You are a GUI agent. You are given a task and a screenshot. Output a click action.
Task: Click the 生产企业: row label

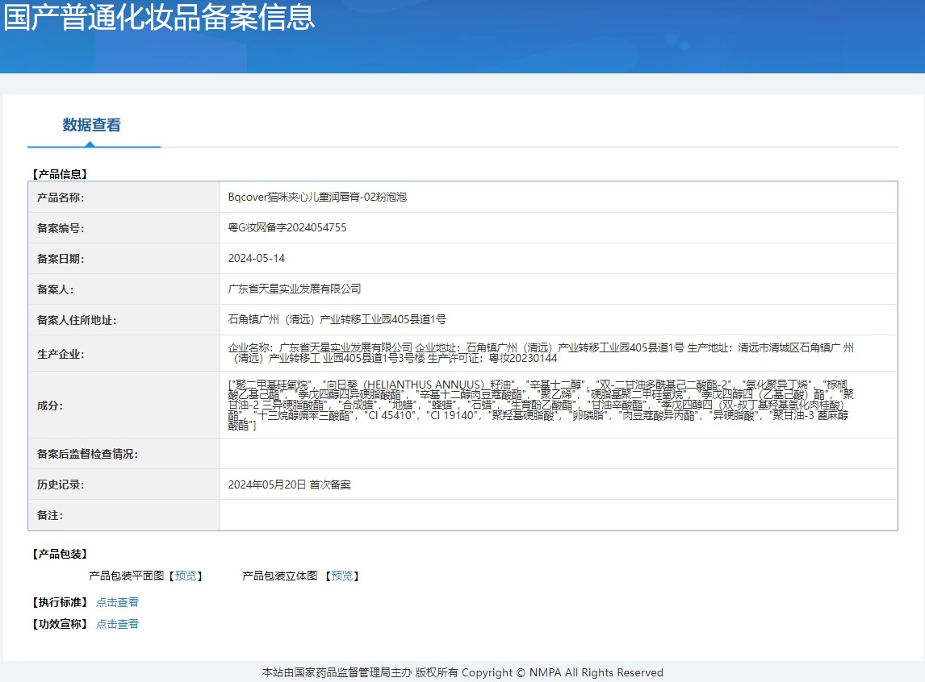tap(61, 354)
